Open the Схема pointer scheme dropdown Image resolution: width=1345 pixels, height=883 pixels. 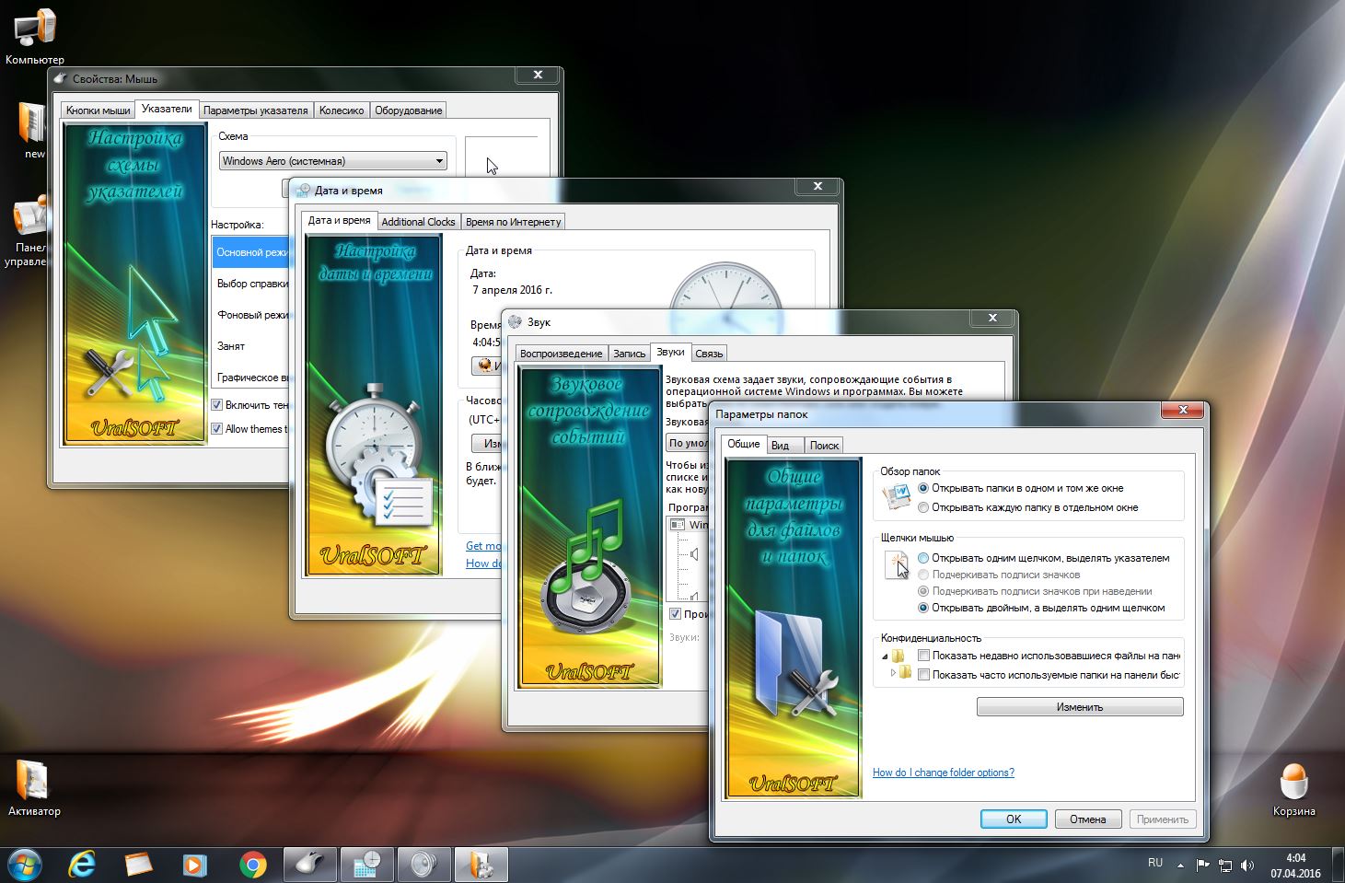[333, 161]
